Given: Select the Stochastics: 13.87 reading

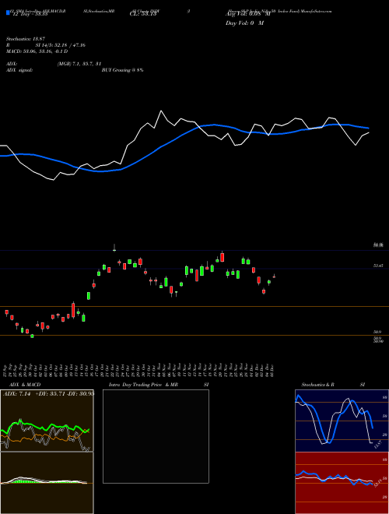Looking at the screenshot, I should coord(25,39).
